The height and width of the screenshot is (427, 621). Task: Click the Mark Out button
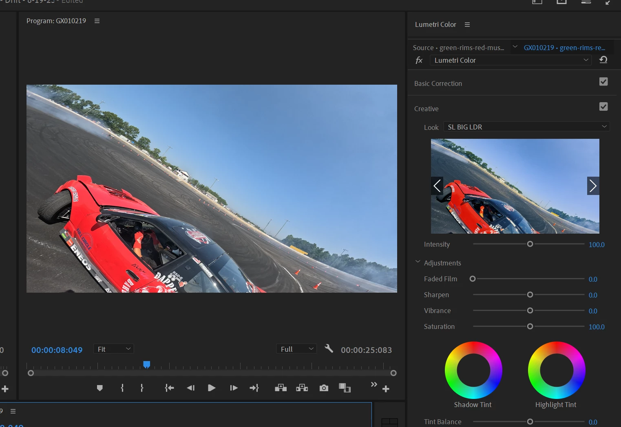(142, 388)
